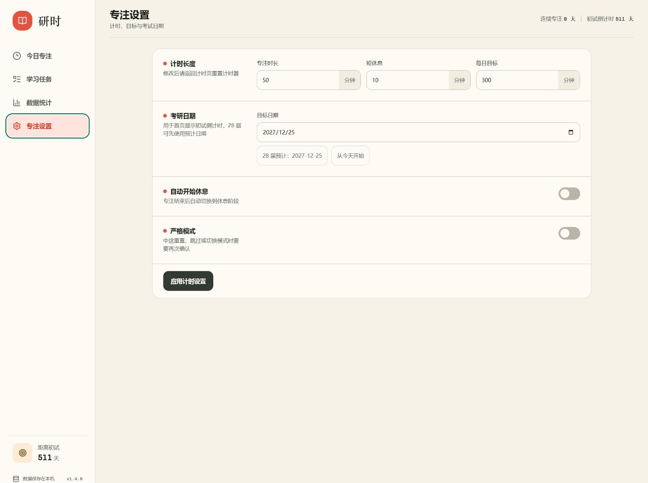The width and height of the screenshot is (648, 483).
Task: Click the target icon near 距离初试
Action: coord(22,453)
